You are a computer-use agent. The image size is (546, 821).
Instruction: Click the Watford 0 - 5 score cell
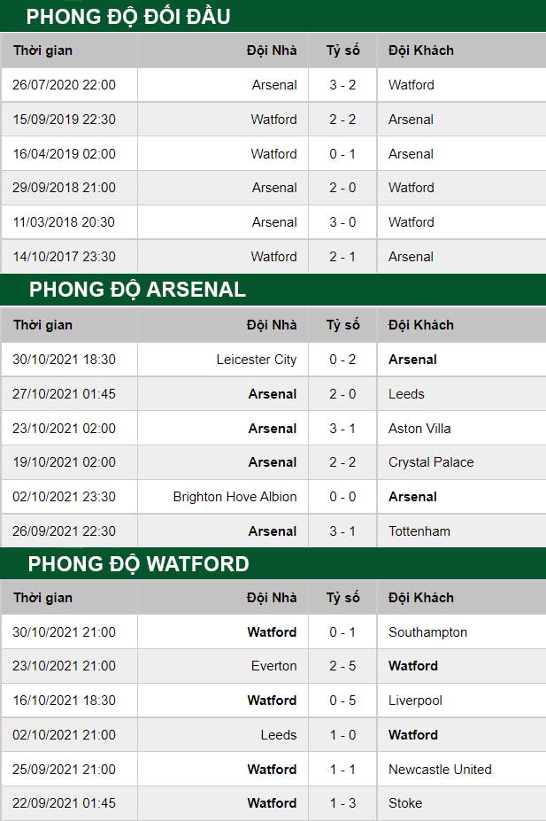pos(342,701)
